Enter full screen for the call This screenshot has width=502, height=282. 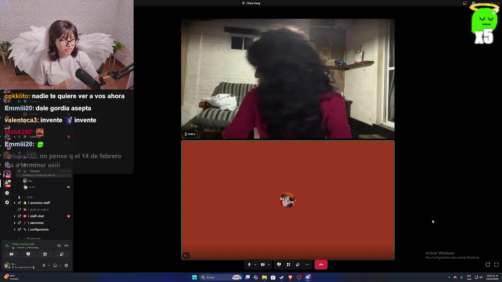(497, 265)
